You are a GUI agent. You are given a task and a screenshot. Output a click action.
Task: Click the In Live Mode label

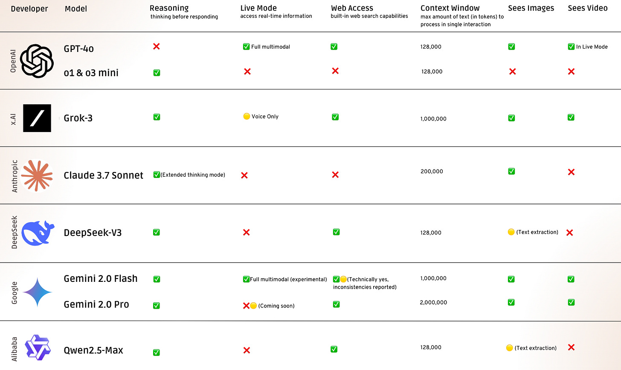tap(592, 47)
